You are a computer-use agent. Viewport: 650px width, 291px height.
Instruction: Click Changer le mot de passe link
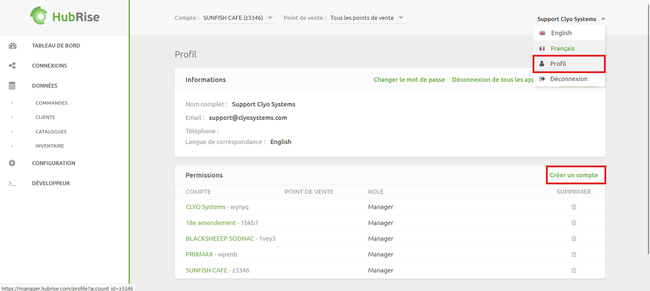coord(409,80)
